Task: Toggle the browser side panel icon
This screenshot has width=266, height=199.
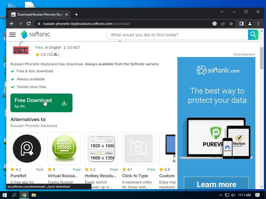Action: [x=241, y=24]
